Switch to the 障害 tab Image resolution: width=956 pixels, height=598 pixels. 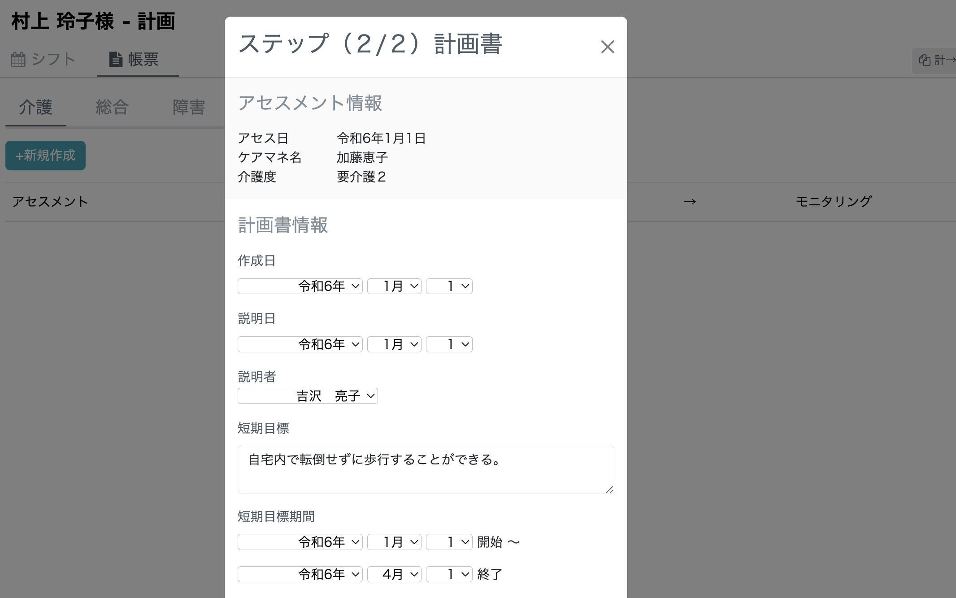click(x=189, y=108)
